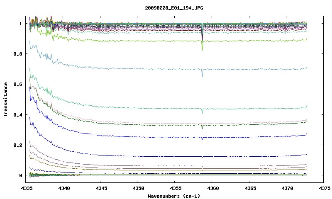Image resolution: width=332 pixels, height=199 pixels.
Task: Click y-axis tick label 0.2
Action: pos(18,145)
